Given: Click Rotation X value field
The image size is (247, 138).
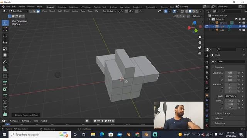Looking at the screenshot, I should [230, 84].
